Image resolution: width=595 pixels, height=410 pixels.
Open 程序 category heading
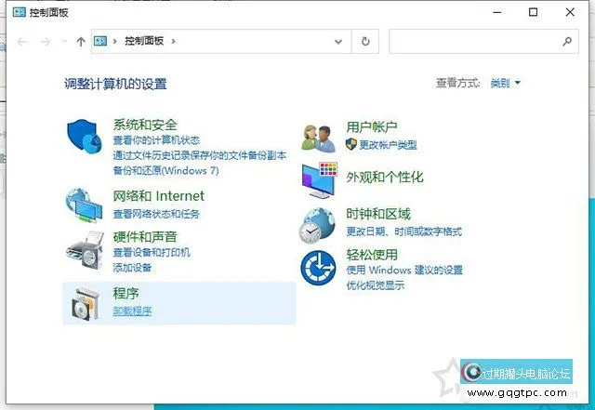click(126, 293)
